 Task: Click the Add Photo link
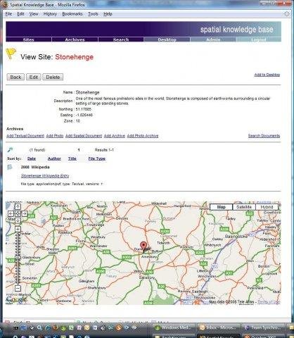(x=55, y=136)
